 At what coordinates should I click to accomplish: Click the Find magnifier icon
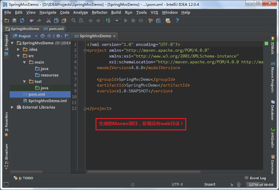pyautogui.click(x=74, y=20)
